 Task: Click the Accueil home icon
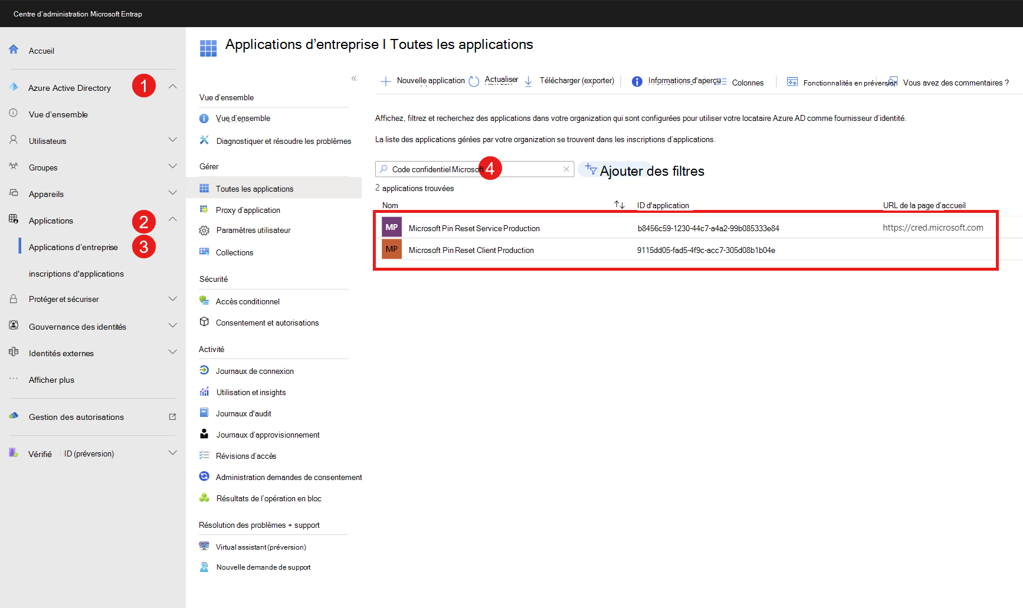[14, 50]
